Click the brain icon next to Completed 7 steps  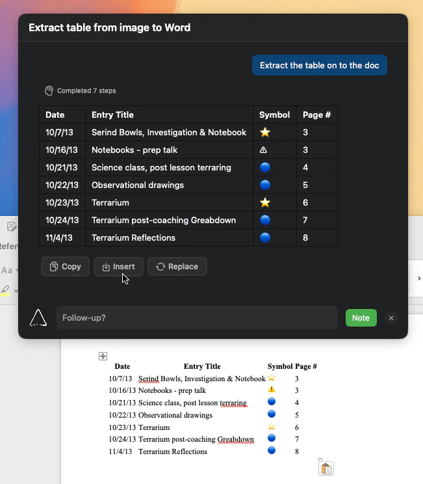coord(49,91)
